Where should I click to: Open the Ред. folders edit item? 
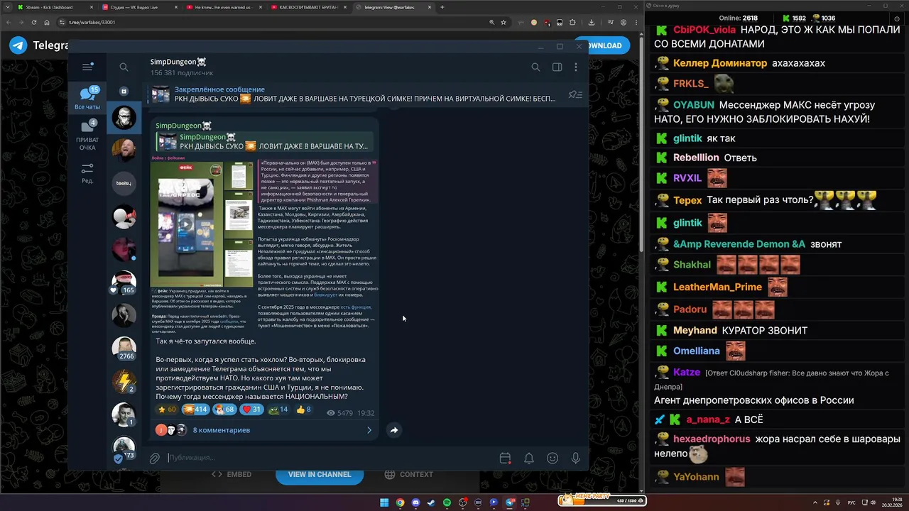(x=87, y=173)
